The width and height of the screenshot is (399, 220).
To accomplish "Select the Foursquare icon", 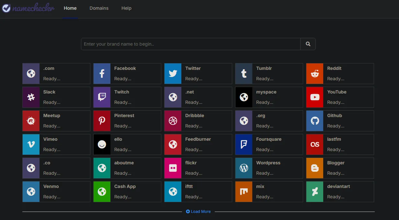I will 244,144.
